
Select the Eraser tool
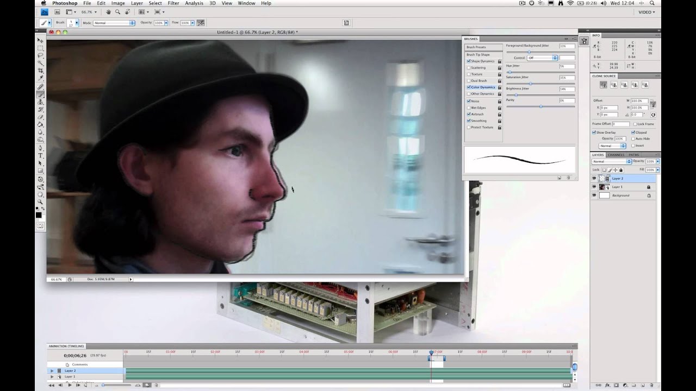coord(40,116)
